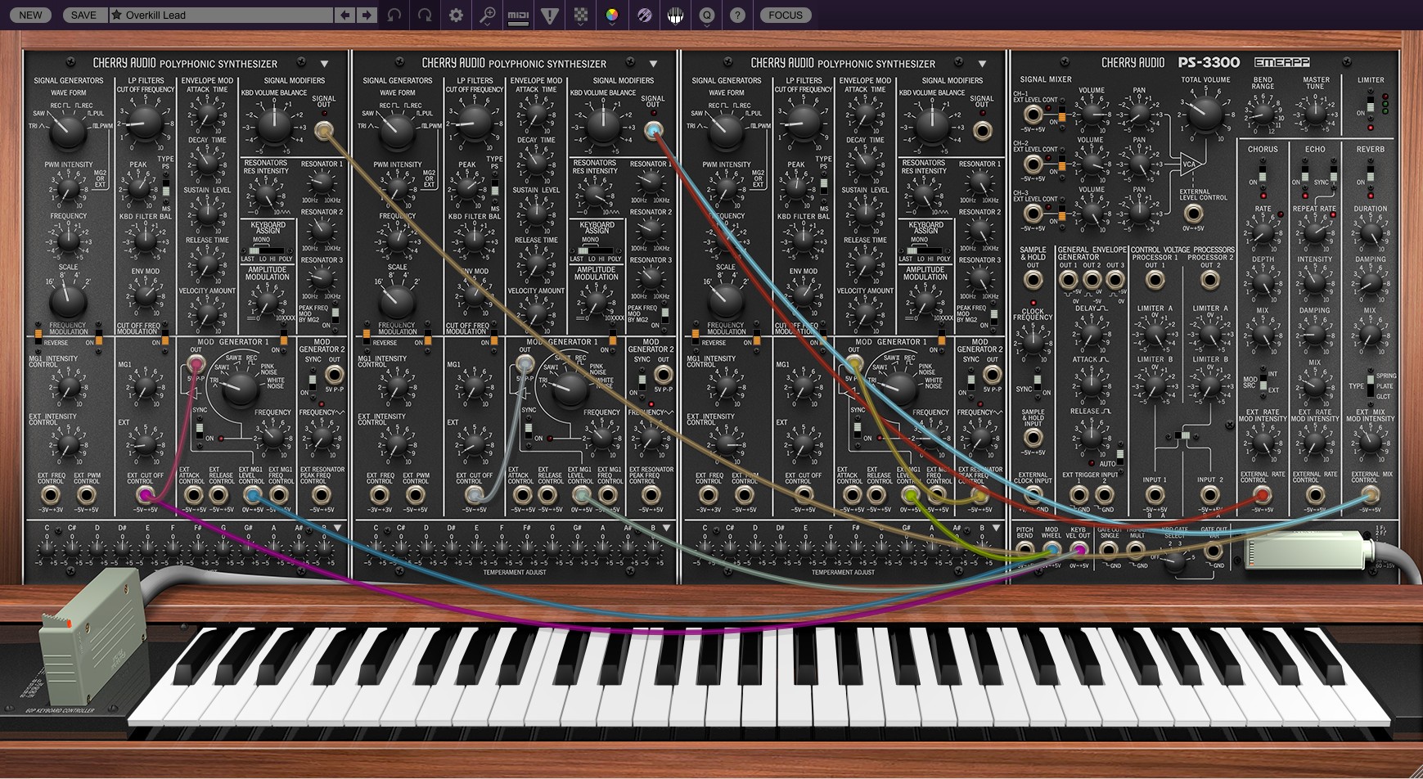Open the checkered cable transparency icon
Screen dimensions: 1423x779
(x=580, y=15)
